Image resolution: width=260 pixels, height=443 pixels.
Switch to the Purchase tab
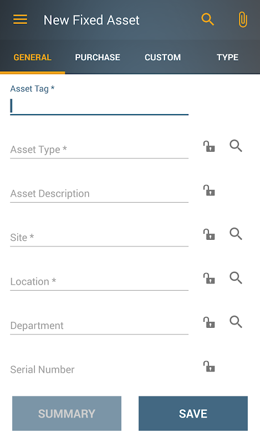click(98, 58)
